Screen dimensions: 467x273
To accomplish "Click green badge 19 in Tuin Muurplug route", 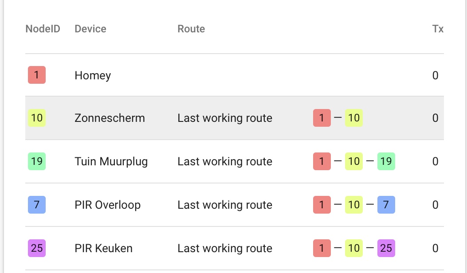I will (x=386, y=161).
